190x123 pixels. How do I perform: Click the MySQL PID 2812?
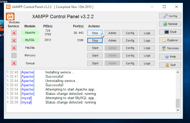tap(47, 40)
